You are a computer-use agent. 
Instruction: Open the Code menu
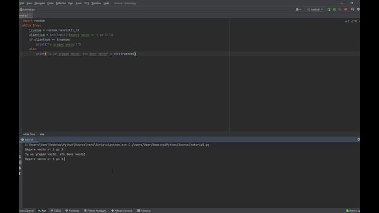pos(50,3)
